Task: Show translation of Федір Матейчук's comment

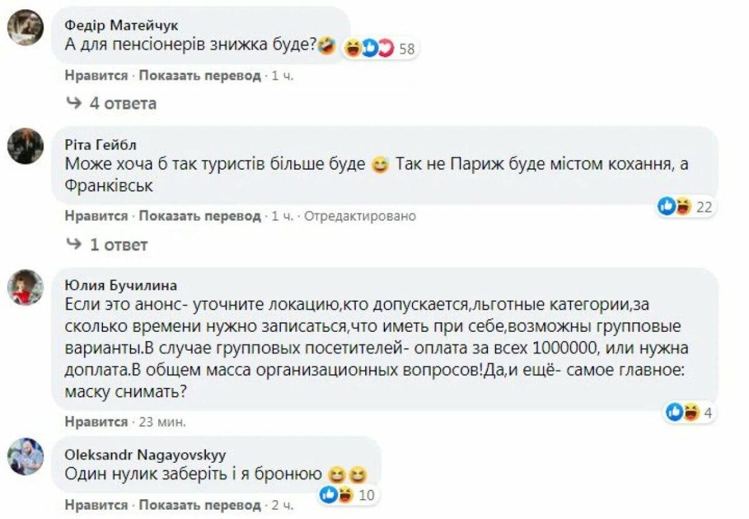Action: (x=200, y=75)
